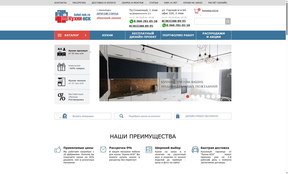Select Кухни in blue navigation bar
The height and width of the screenshot is (174, 288).
tap(107, 35)
